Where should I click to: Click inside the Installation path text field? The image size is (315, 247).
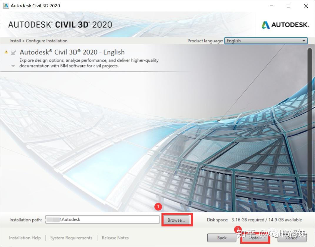[x=102, y=220]
